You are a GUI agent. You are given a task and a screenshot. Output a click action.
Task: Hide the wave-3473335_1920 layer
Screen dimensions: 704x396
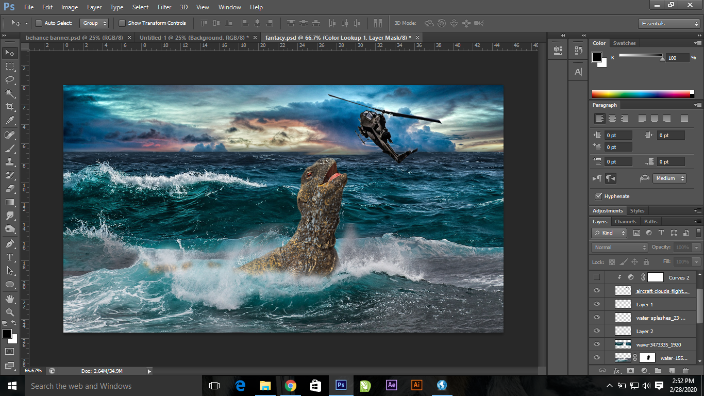tap(597, 344)
